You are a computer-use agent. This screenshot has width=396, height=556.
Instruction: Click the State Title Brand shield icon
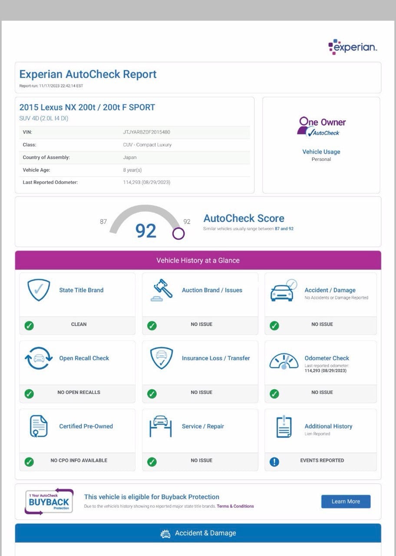pos(39,290)
